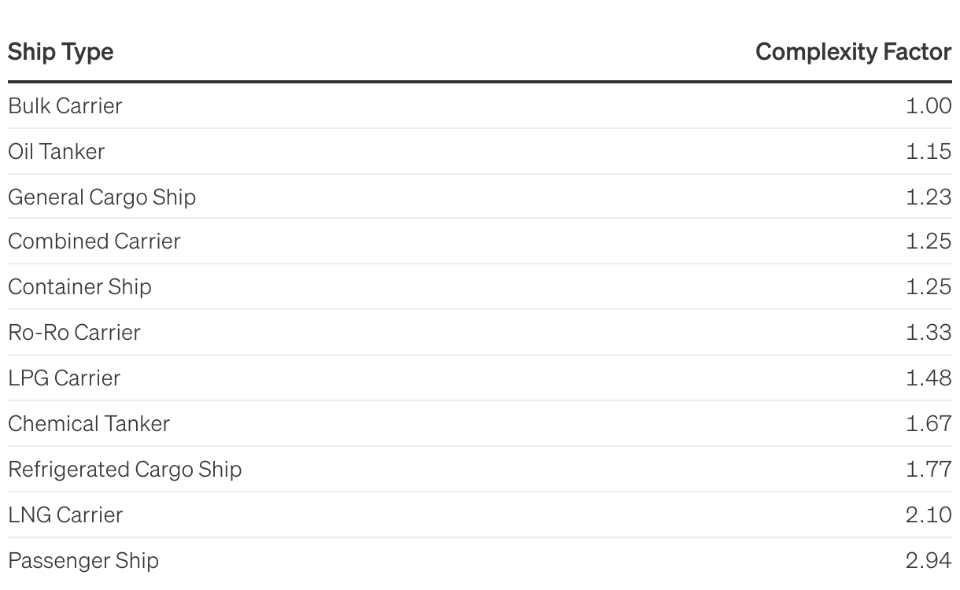Click the 1.00 complexity value
The width and height of the screenshot is (960, 590).
[x=929, y=105]
